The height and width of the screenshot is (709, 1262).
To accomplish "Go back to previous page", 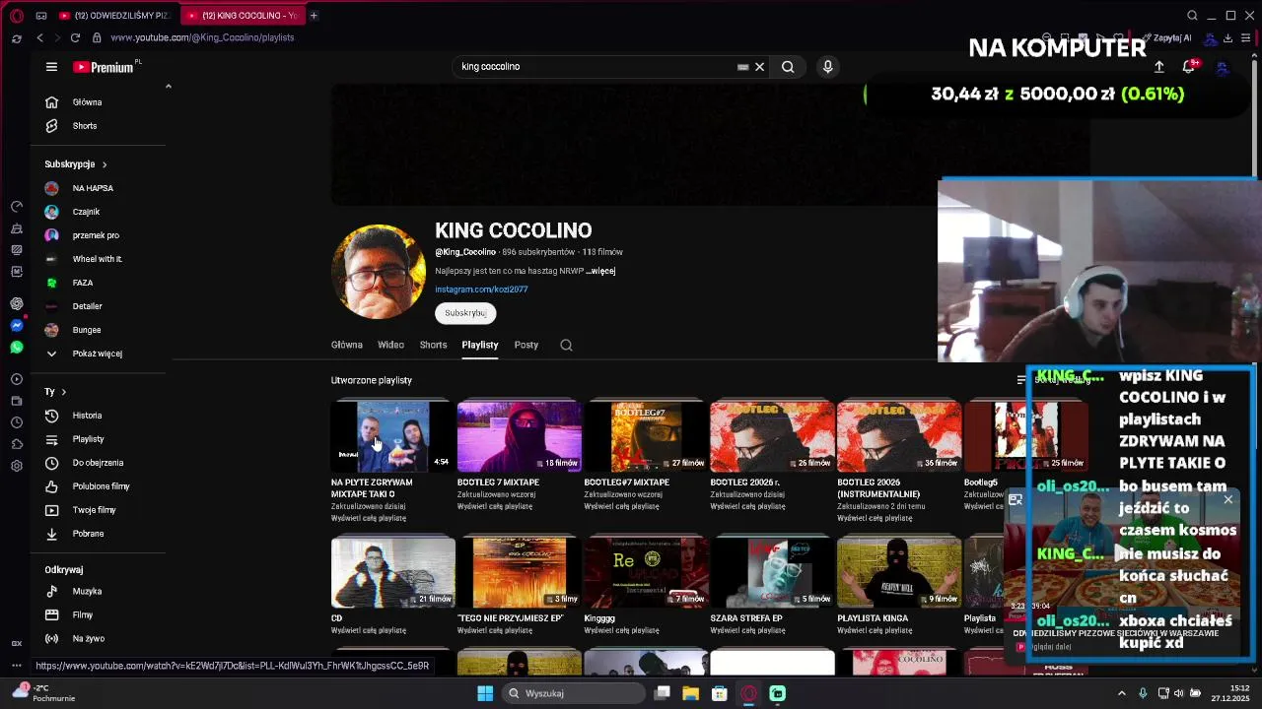I will point(39,37).
